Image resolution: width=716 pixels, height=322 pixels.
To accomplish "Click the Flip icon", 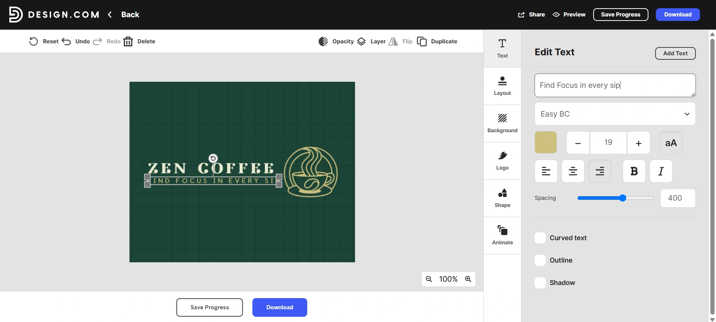I will [x=393, y=41].
